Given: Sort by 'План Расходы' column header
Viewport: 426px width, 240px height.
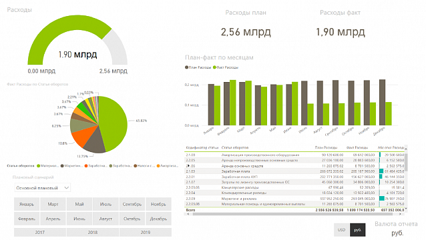Looking at the screenshot, I should point(326,148).
